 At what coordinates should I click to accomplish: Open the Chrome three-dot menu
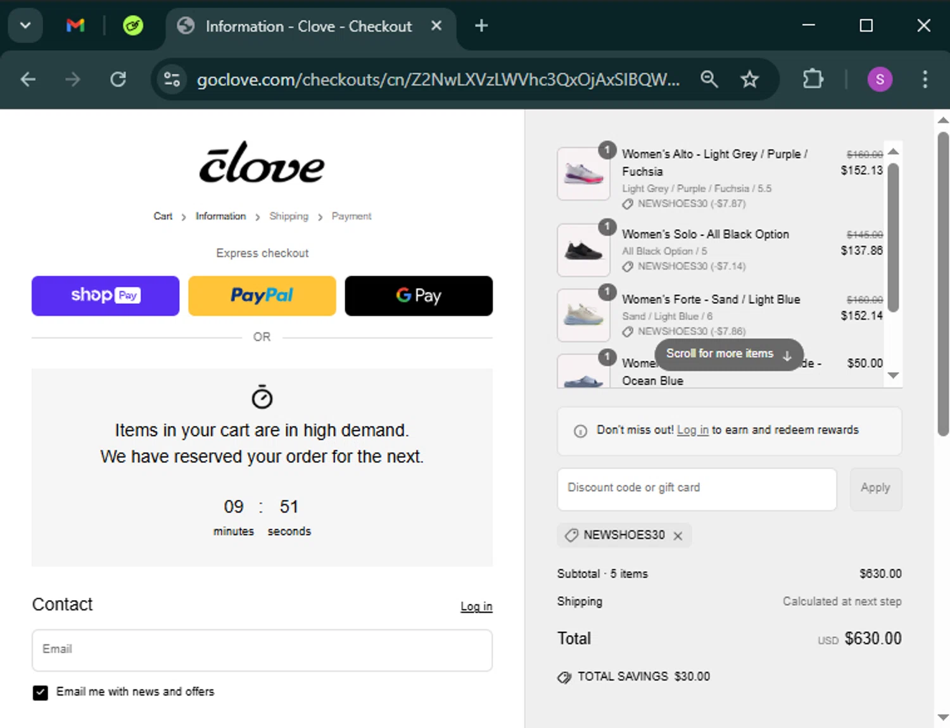(x=925, y=79)
